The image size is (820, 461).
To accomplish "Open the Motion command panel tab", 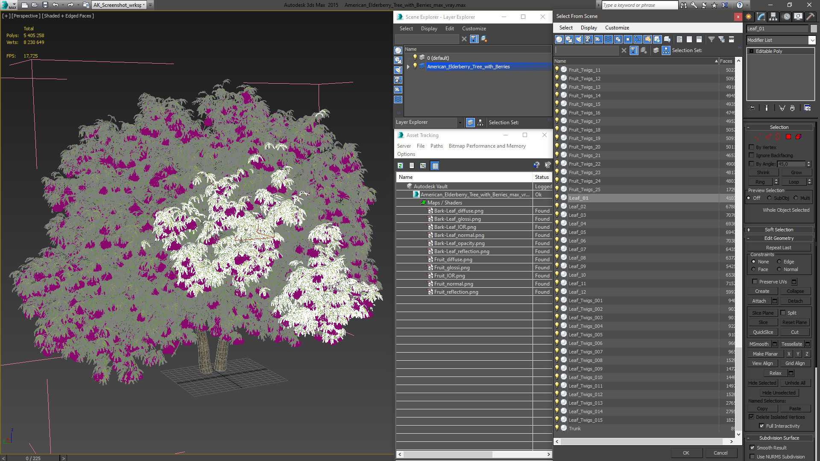I will click(x=786, y=17).
